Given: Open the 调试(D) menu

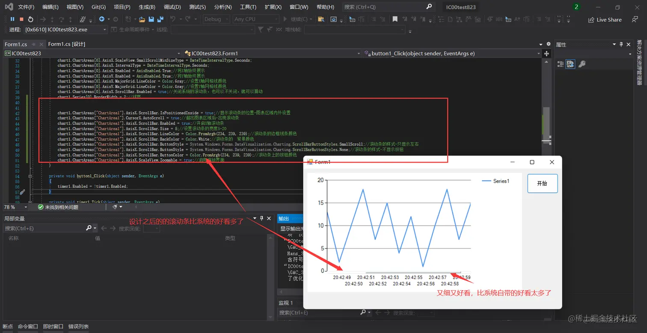Looking at the screenshot, I should click(172, 7).
